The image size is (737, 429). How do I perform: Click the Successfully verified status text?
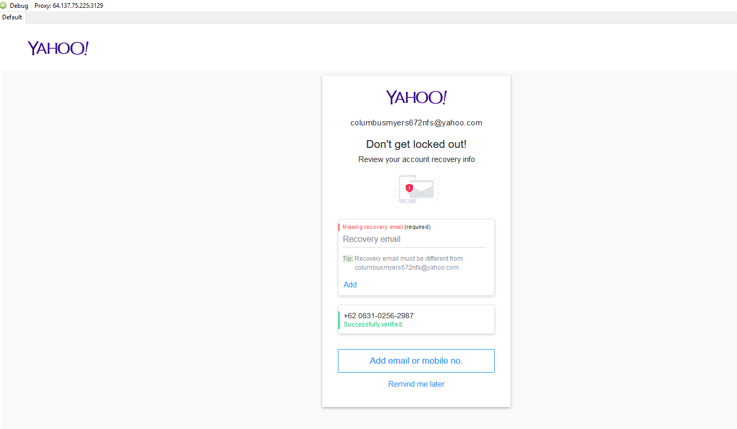[372, 324]
